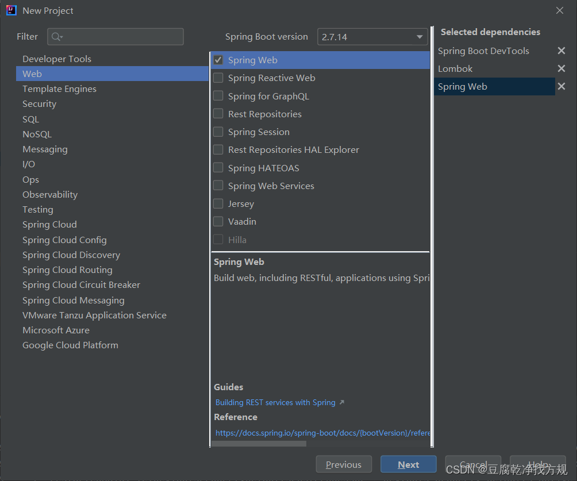
Task: Select the Spring Cloud category
Action: point(112,225)
